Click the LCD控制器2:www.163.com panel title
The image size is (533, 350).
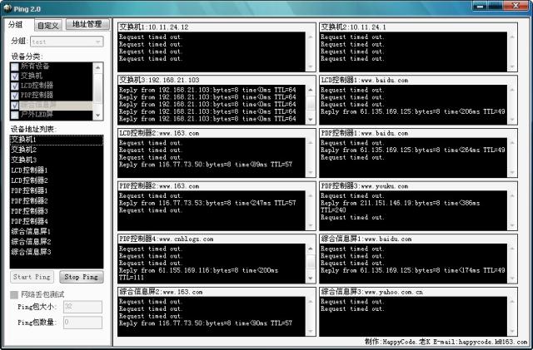[x=159, y=133]
